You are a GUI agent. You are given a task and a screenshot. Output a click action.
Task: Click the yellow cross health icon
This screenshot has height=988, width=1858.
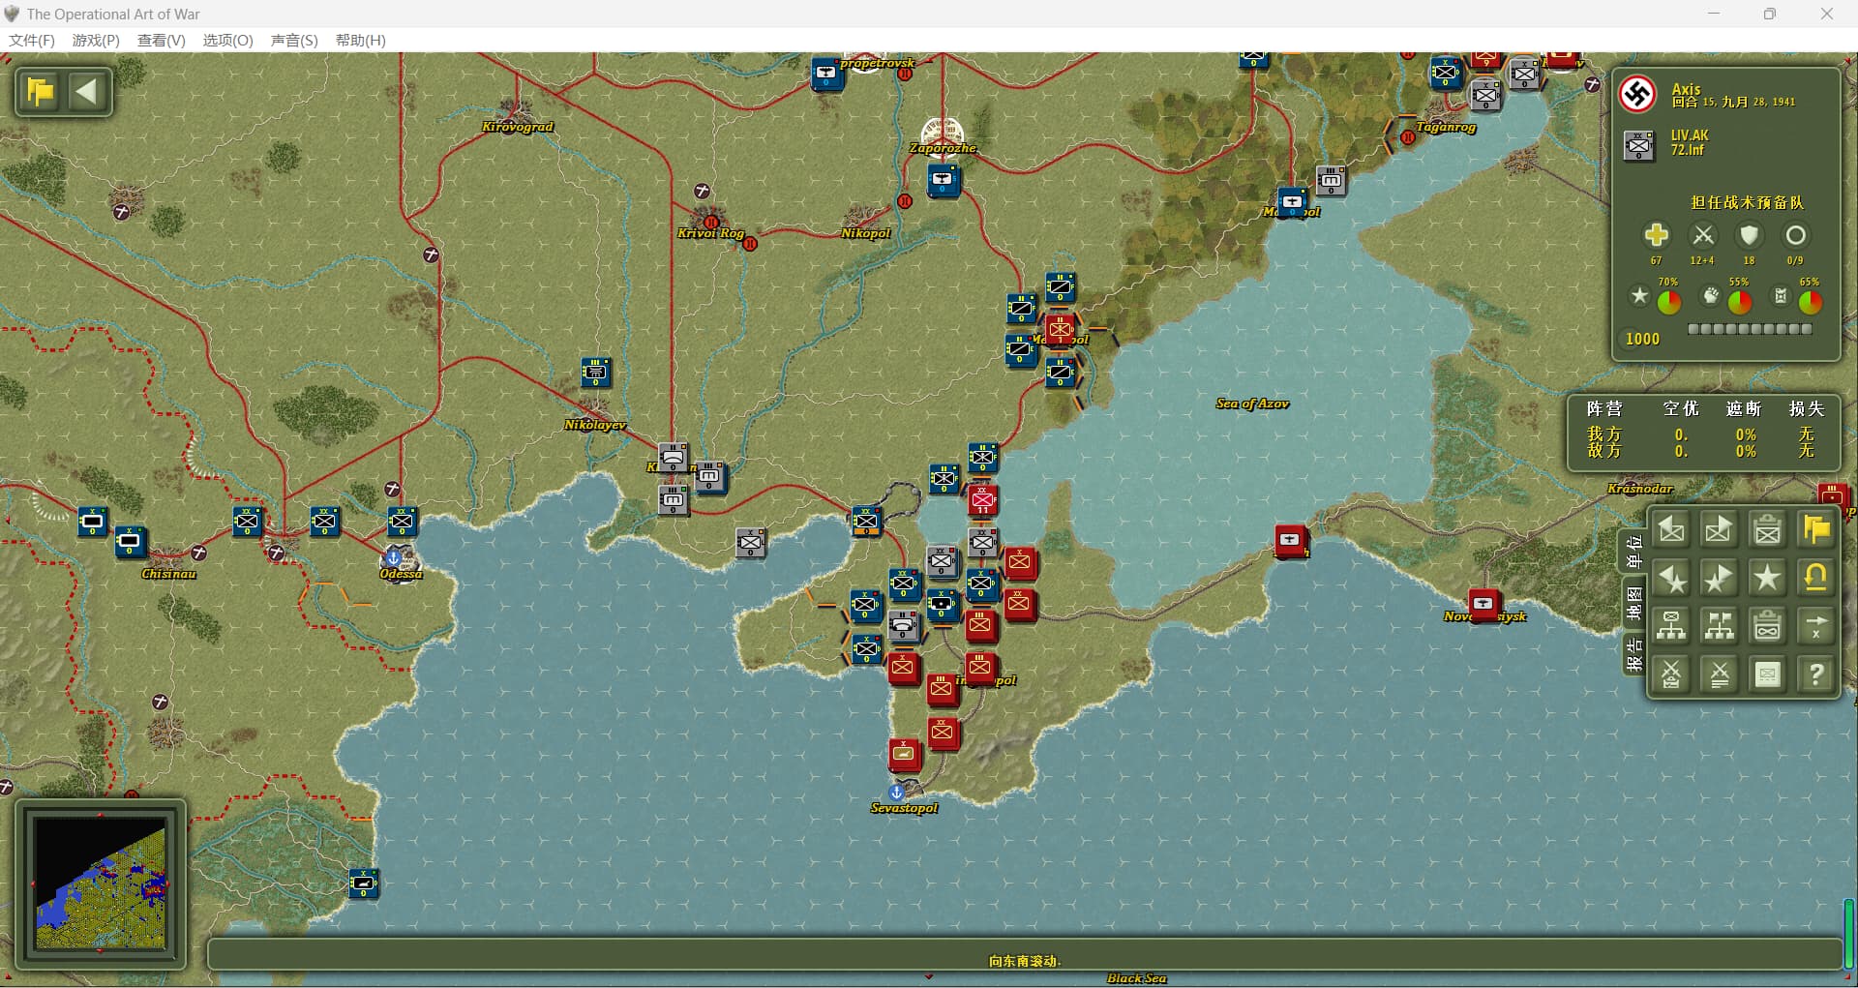click(x=1656, y=235)
